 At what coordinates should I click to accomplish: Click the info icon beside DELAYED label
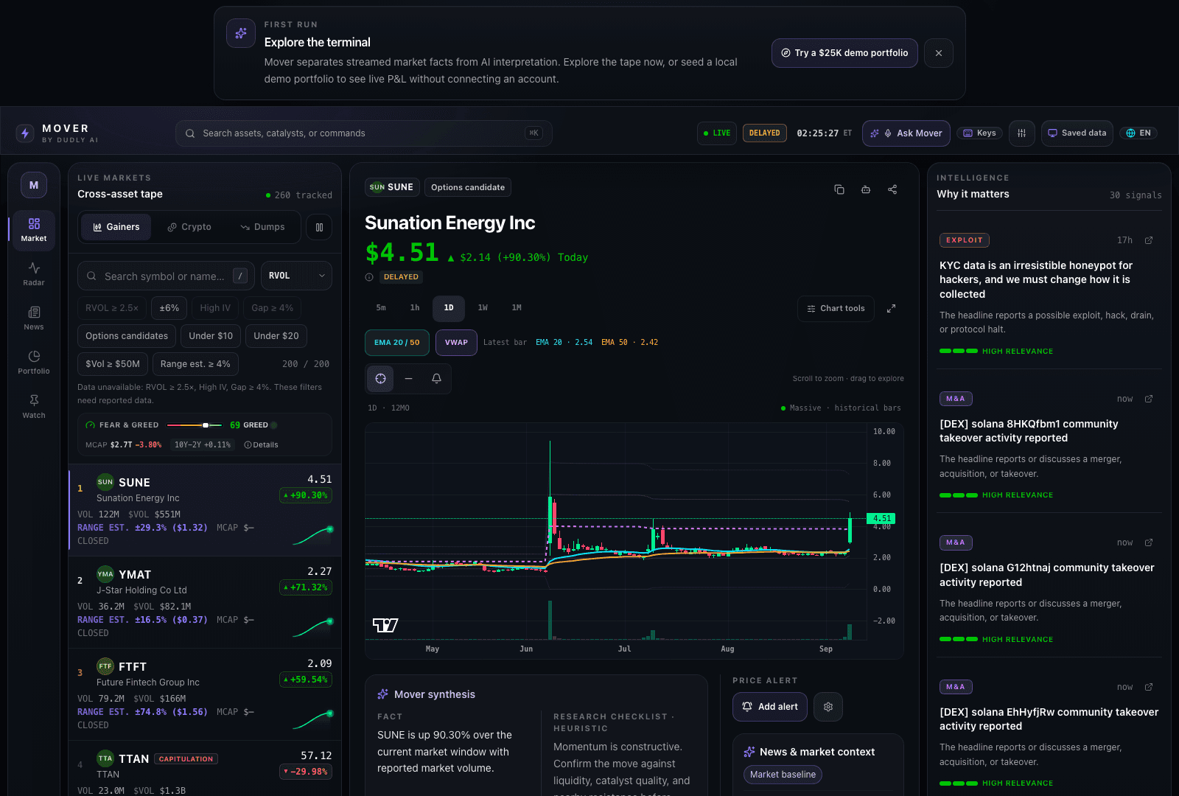click(369, 277)
